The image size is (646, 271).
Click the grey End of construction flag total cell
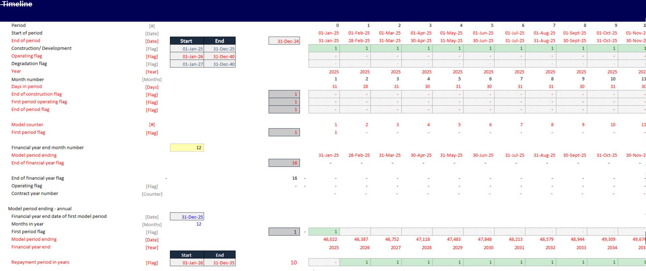tap(284, 94)
